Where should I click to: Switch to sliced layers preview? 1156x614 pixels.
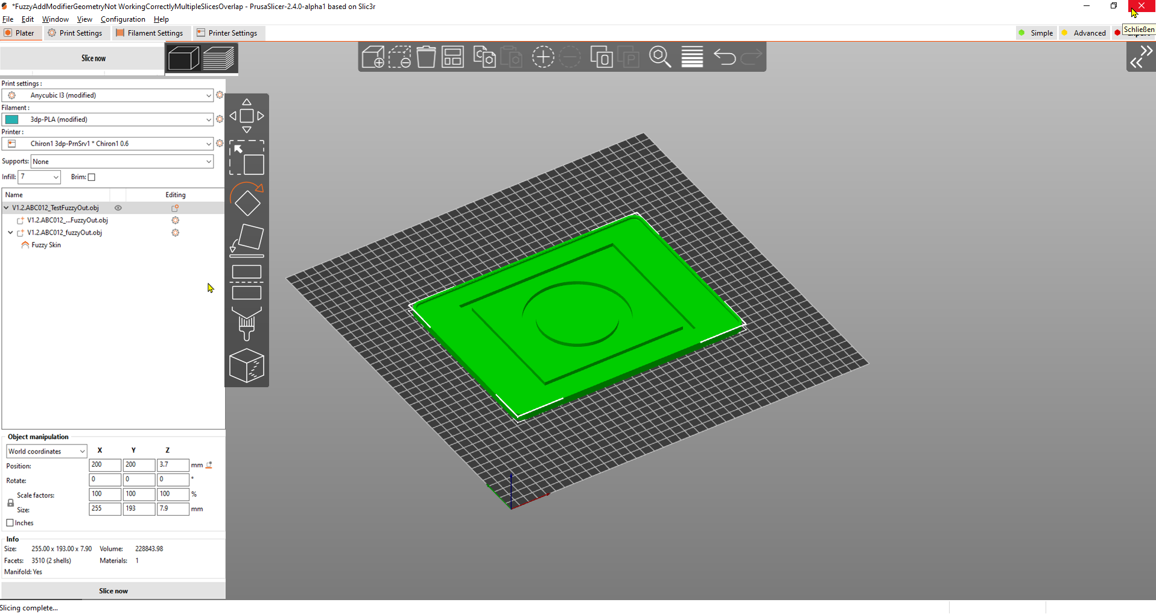click(x=218, y=59)
